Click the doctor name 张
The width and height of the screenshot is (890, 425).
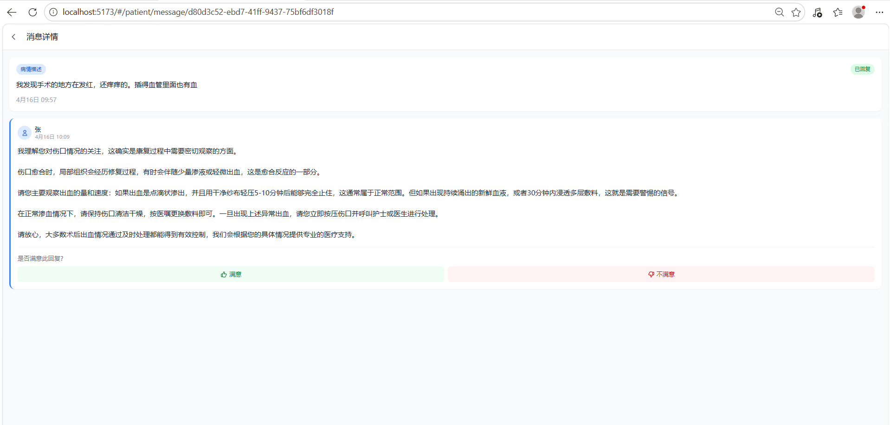pos(38,129)
